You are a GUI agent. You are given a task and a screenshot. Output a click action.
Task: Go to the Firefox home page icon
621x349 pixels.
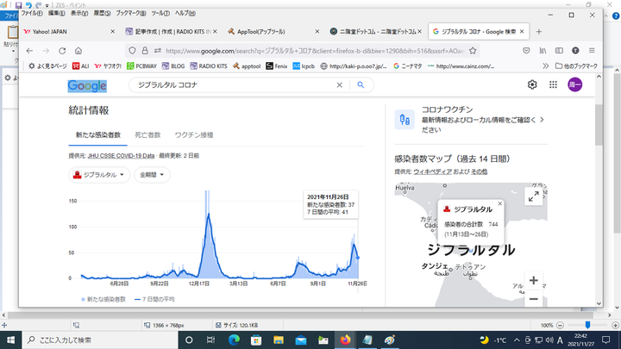(x=78, y=51)
